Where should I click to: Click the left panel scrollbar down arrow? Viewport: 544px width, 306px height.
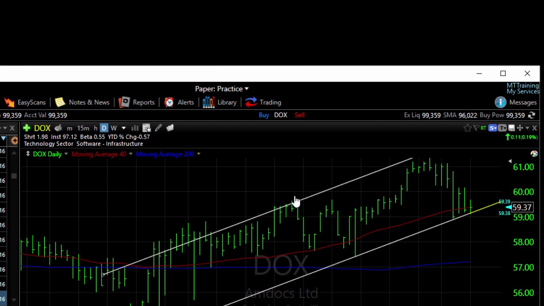coord(14,300)
